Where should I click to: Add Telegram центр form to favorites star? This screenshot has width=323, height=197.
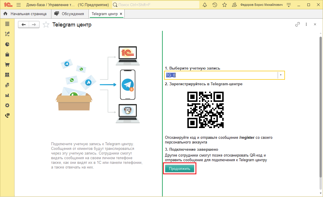click(46, 25)
